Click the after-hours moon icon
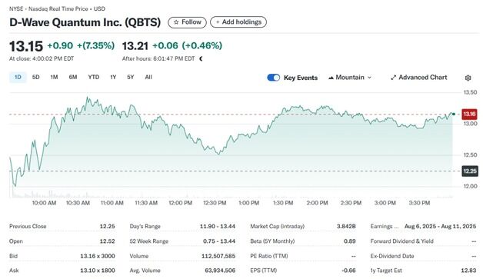Viewport: 483px width, 279px height. (202, 58)
